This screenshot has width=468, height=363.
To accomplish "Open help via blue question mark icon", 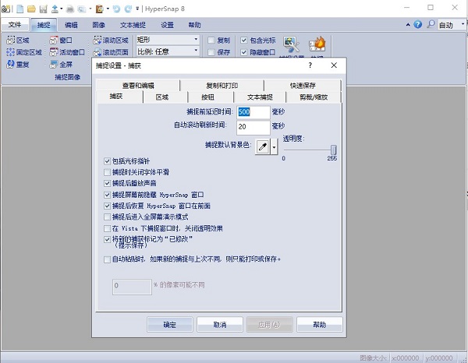I will pyautogui.click(x=418, y=24).
